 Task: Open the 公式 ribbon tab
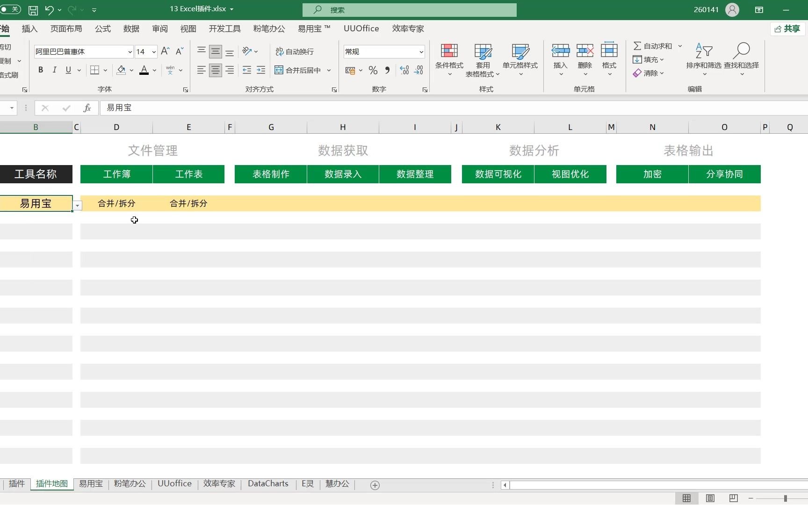[x=103, y=29]
